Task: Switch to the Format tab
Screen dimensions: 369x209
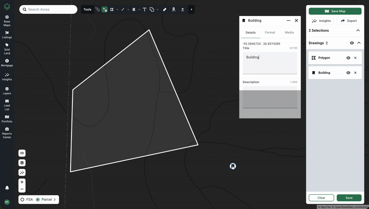Action: click(270, 33)
